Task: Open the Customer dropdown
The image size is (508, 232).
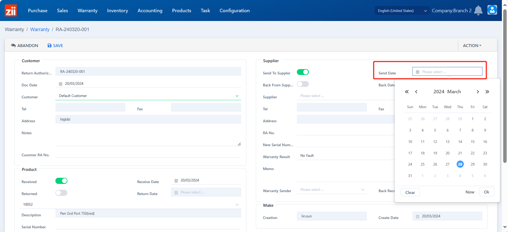Action: [x=148, y=96]
